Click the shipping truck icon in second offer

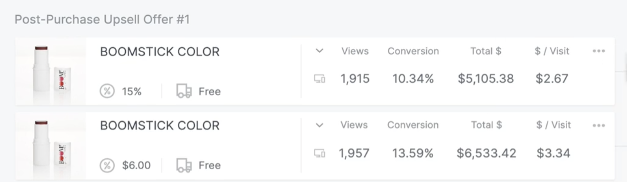click(x=184, y=165)
